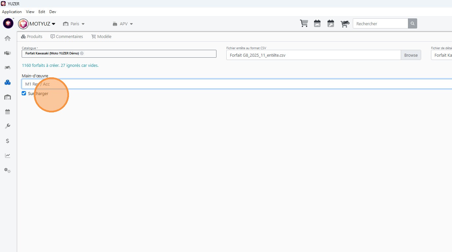Open the MOTYUZ company dropdown
Viewport: 452px width, 252px height.
[x=37, y=24]
